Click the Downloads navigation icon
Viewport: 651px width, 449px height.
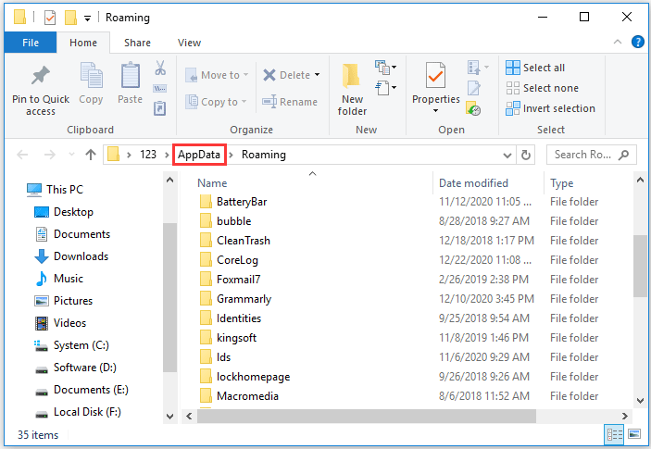[42, 256]
